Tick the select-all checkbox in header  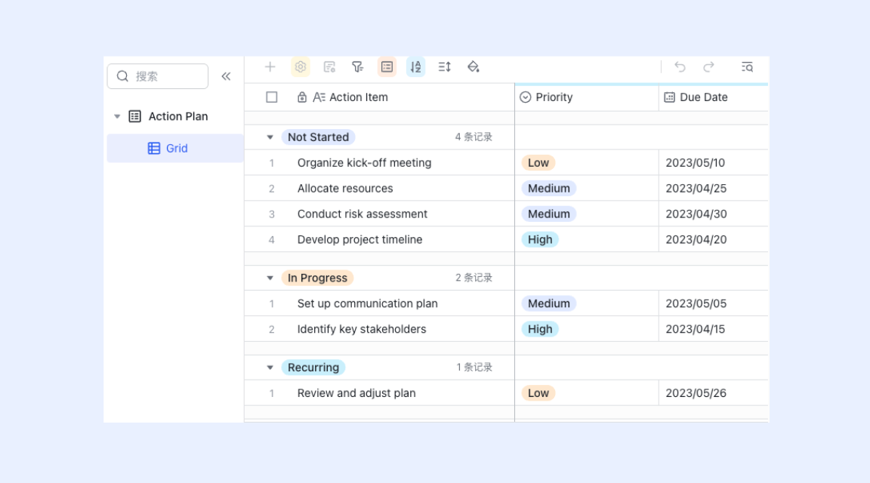pyautogui.click(x=272, y=97)
